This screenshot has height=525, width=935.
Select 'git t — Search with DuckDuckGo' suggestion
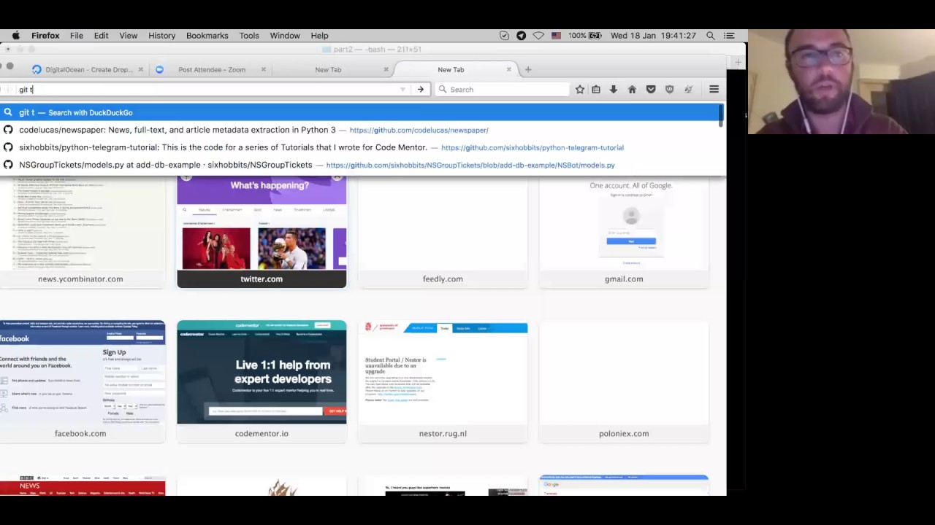click(x=359, y=112)
